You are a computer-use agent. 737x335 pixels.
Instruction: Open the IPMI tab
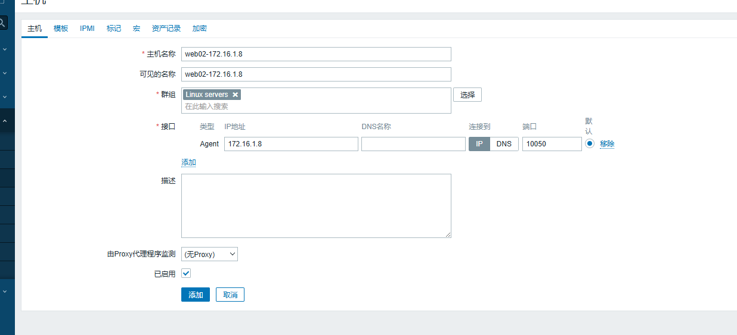[87, 29]
